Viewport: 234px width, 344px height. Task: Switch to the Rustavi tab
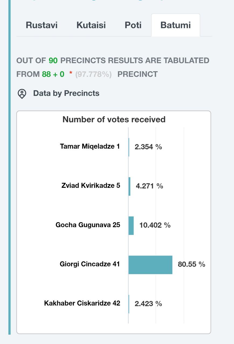41,25
